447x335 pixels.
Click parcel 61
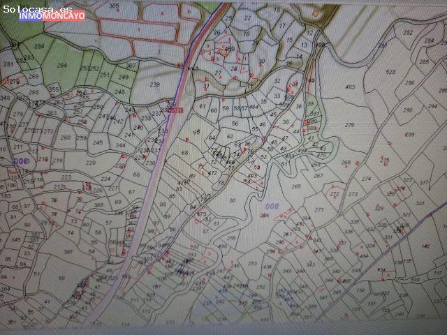(203, 106)
